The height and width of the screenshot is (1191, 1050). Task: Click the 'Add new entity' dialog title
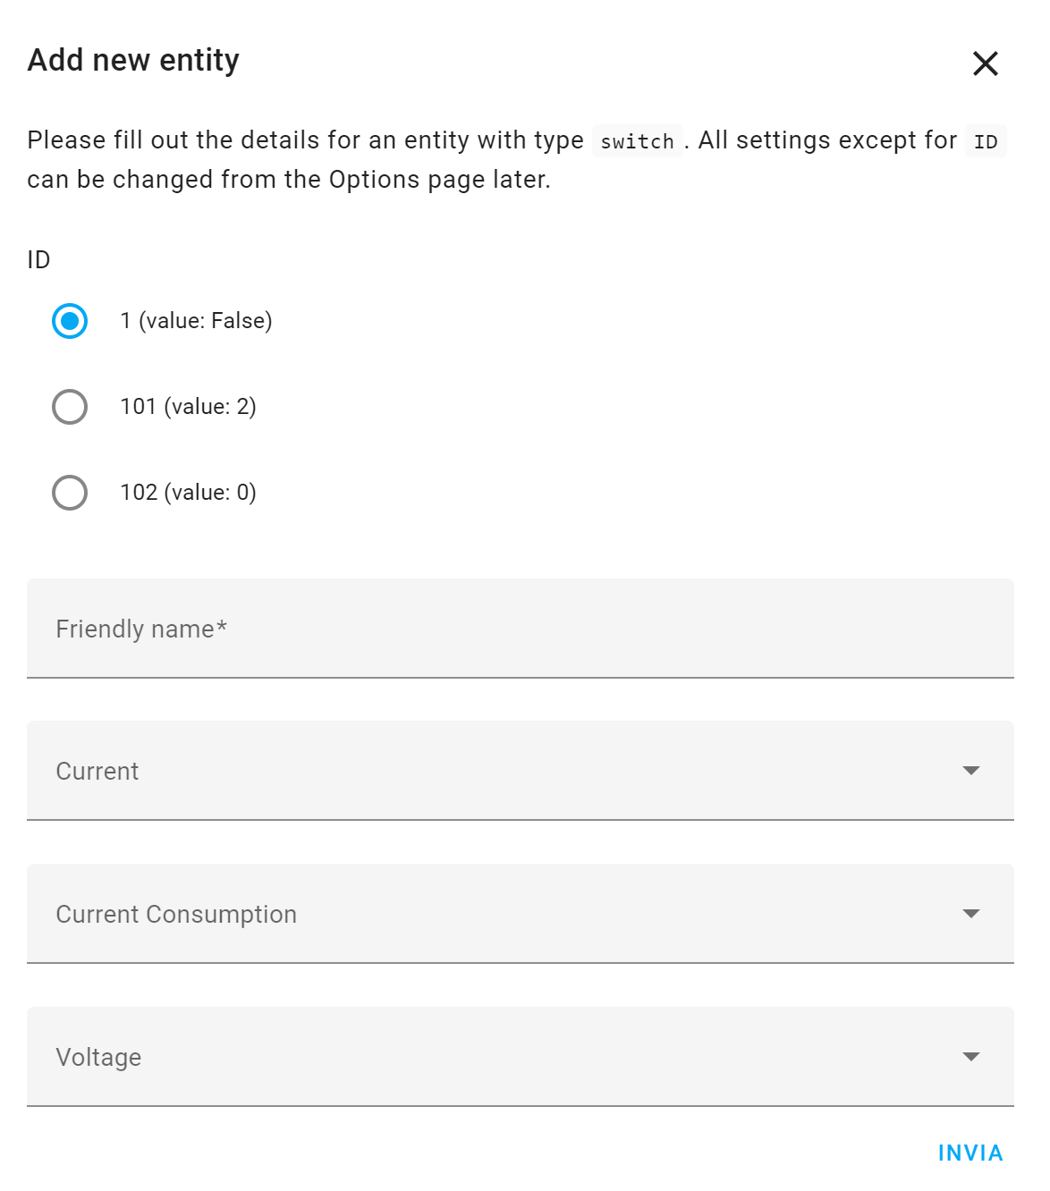(x=133, y=61)
